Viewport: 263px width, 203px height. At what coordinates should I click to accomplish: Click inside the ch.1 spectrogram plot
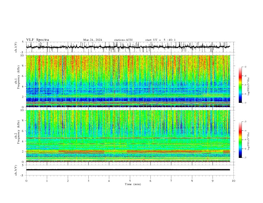click(128, 81)
